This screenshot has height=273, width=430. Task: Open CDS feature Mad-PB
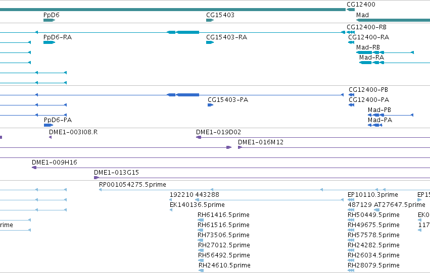click(x=379, y=110)
